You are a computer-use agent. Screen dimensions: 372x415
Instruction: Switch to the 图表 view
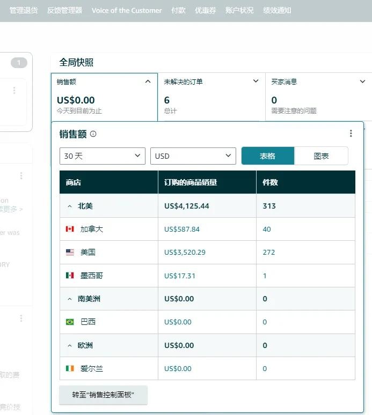click(321, 156)
